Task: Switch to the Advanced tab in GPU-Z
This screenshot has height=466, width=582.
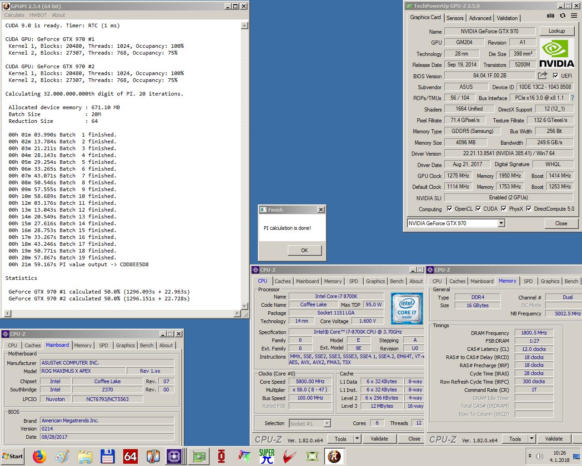Action: click(480, 18)
